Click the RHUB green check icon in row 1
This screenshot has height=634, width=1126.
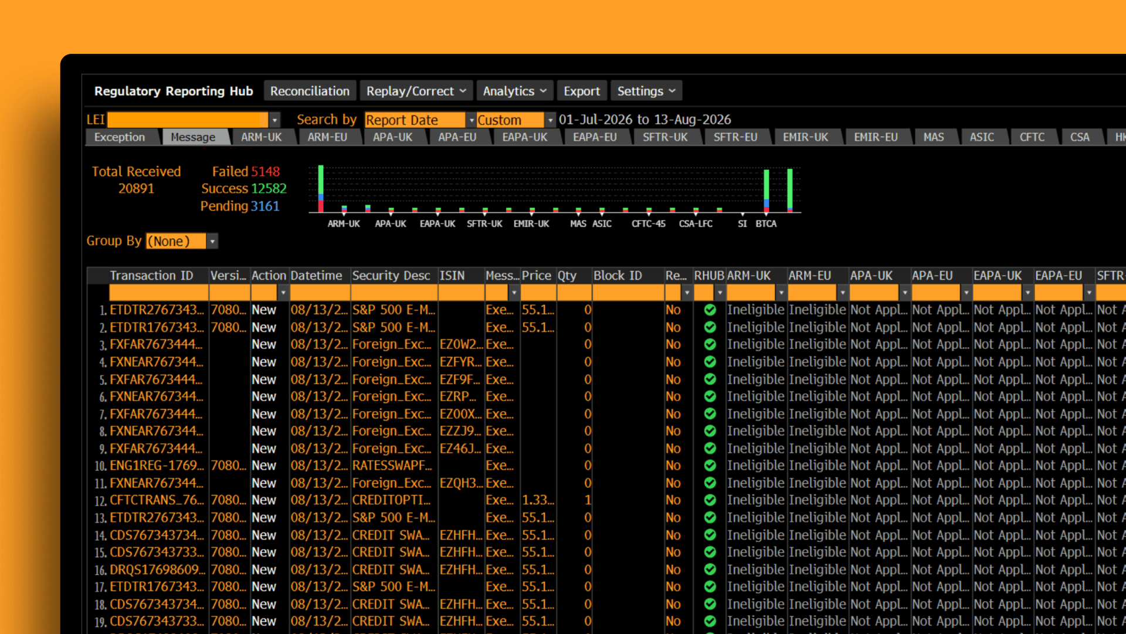710,310
